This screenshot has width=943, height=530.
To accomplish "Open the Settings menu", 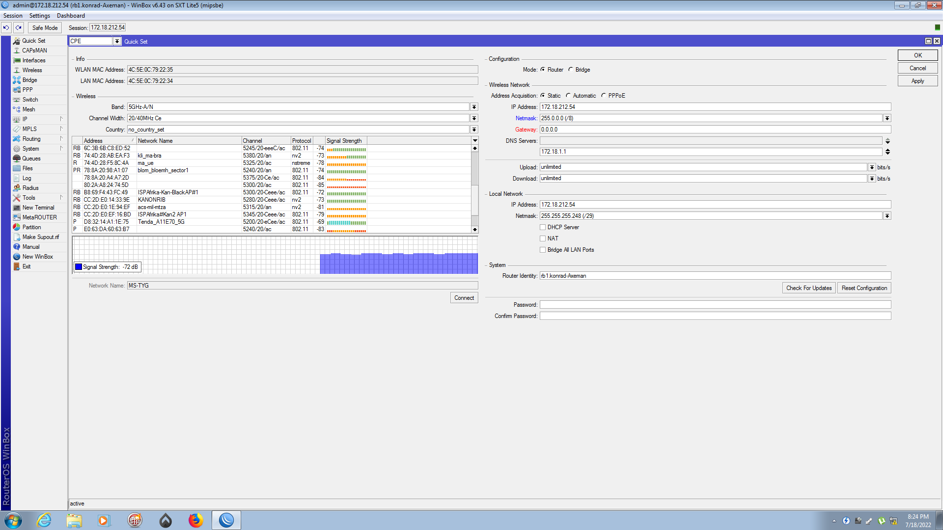I will 40,16.
